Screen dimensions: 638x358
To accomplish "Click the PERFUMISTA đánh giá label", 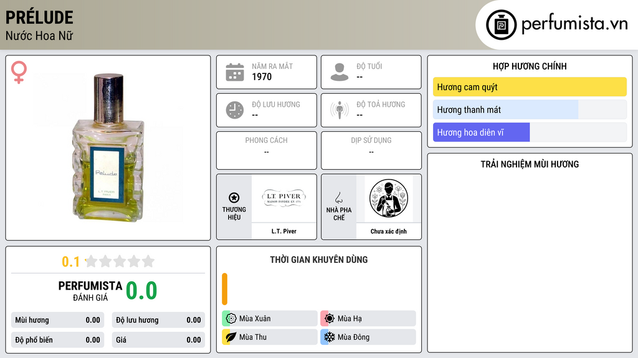I will pyautogui.click(x=90, y=291).
